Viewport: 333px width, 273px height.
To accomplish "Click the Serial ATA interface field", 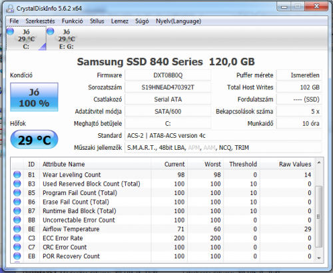I will 168,99.
